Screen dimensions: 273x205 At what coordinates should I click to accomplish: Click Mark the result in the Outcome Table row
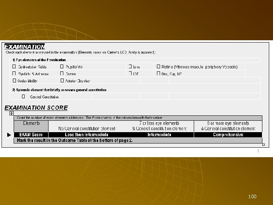pos(138,140)
